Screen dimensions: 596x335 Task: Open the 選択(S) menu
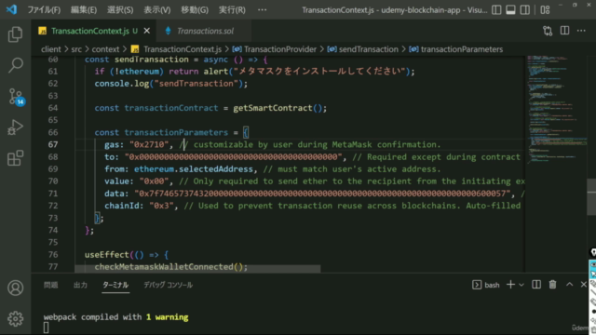tap(120, 10)
